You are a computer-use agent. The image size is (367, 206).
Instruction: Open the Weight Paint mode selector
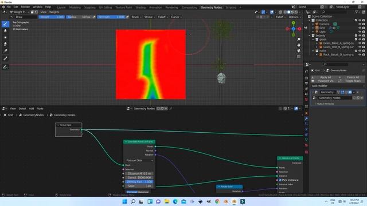tap(19, 12)
